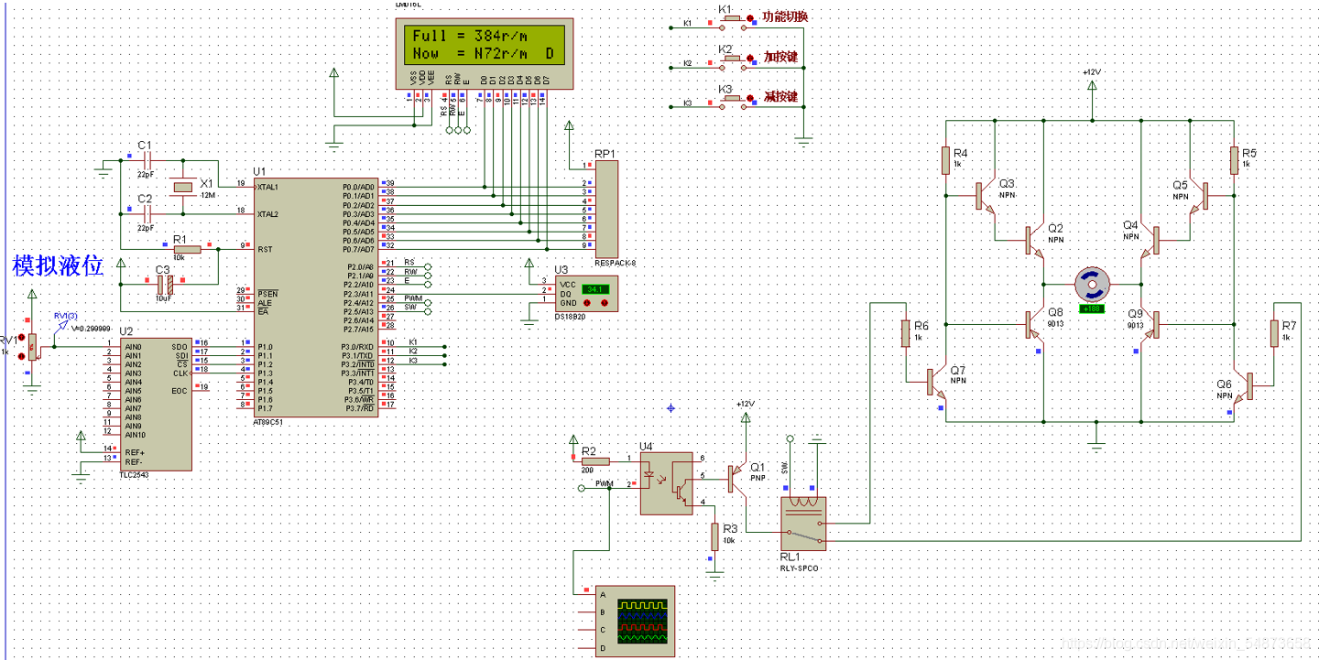Image resolution: width=1319 pixels, height=660 pixels.
Task: Select electrolytic capacitor C3 10uF
Action: [x=165, y=284]
